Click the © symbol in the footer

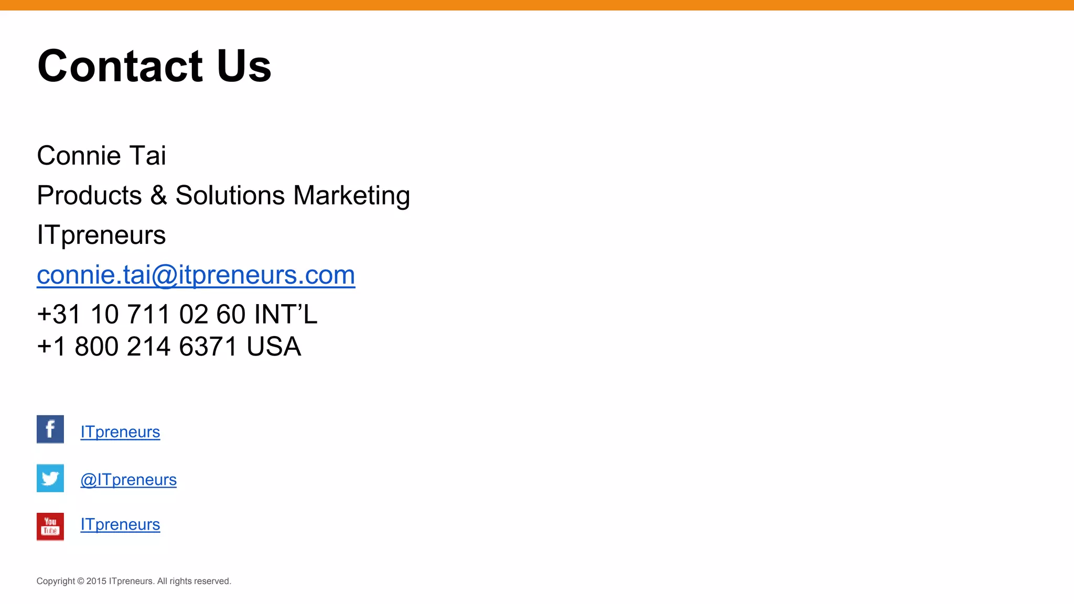(x=81, y=581)
